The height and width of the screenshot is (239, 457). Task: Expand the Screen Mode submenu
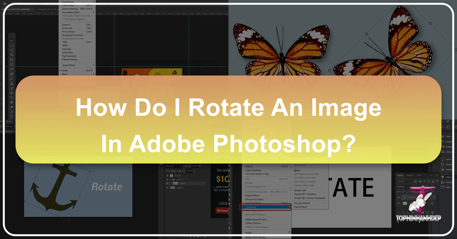coord(69,65)
